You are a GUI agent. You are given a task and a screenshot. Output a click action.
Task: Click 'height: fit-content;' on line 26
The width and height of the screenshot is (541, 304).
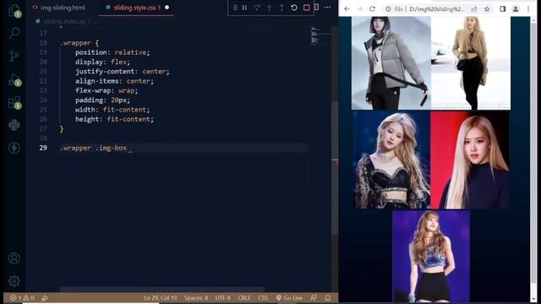coord(115,119)
